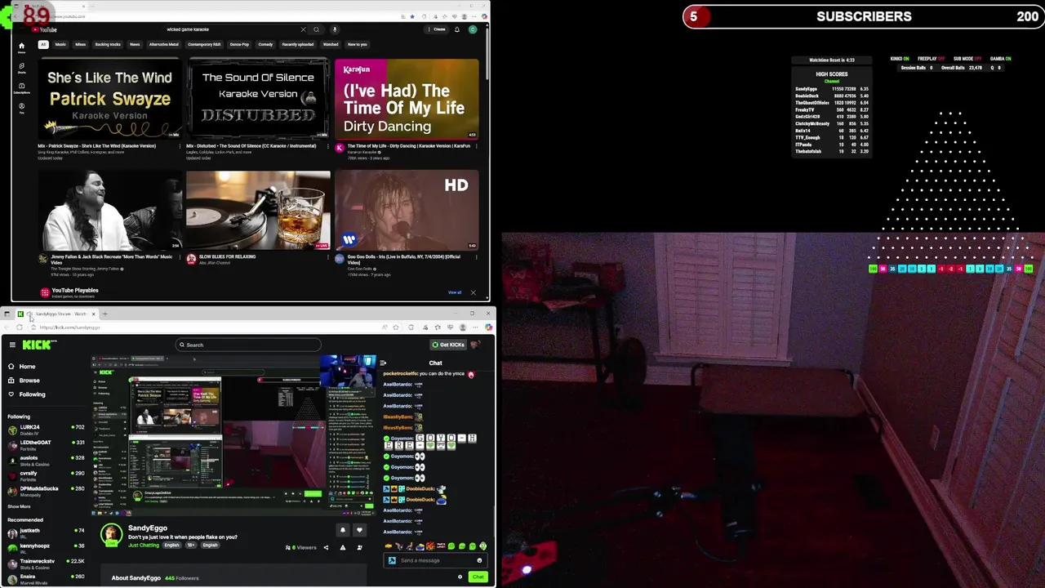Image resolution: width=1045 pixels, height=588 pixels.
Task: Open emote picker in chat input
Action: 479,560
